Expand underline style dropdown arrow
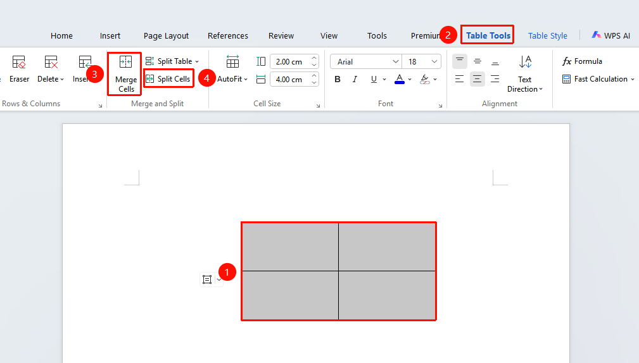Viewport: 639px width, 363px height. click(384, 79)
